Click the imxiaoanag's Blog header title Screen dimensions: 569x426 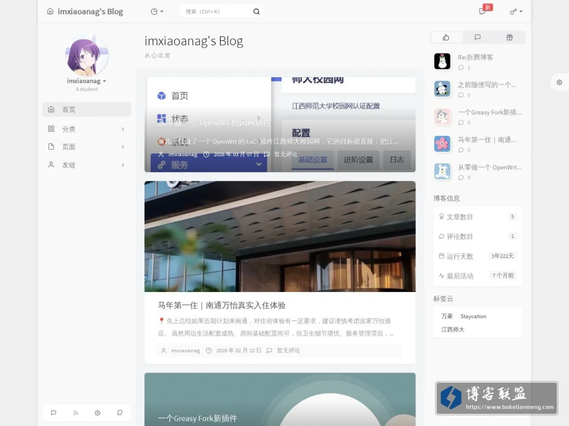point(90,11)
